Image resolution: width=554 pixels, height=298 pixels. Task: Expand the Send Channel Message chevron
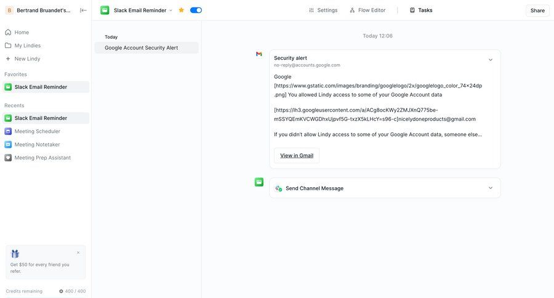pos(491,188)
